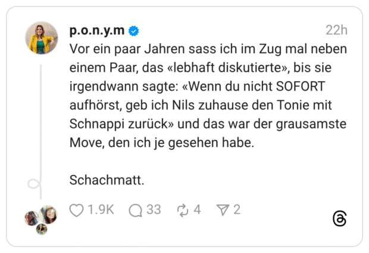Click the share count 2
Image resolution: width=369 pixels, height=253 pixels.
(237, 210)
